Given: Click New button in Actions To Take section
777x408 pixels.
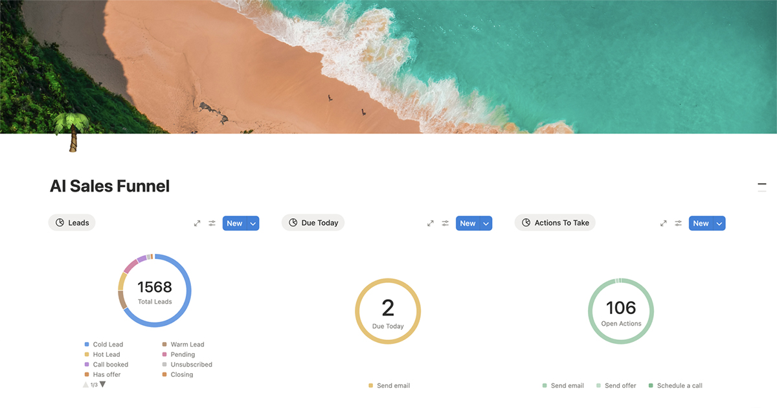Looking at the screenshot, I should [x=701, y=223].
